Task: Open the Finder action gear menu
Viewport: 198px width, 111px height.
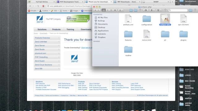Action: coord(153,10)
